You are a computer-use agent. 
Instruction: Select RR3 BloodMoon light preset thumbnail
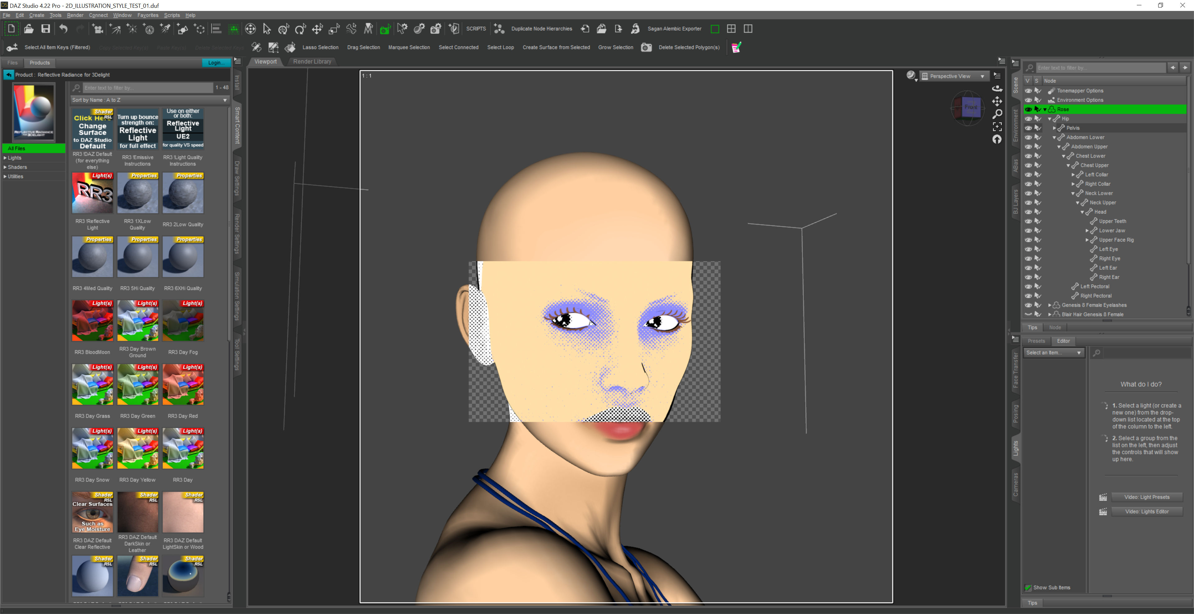[92, 320]
